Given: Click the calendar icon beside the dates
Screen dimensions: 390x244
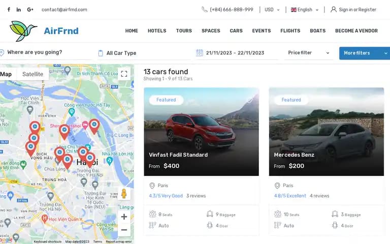Looking at the screenshot, I should [x=200, y=53].
